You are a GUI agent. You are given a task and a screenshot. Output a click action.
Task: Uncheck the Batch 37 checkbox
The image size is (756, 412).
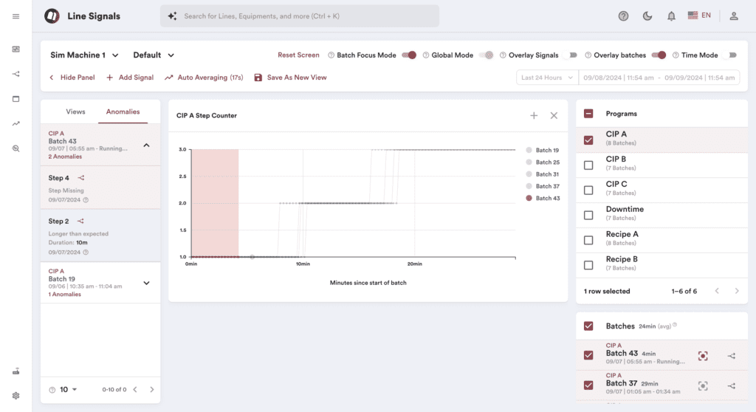tap(588, 385)
